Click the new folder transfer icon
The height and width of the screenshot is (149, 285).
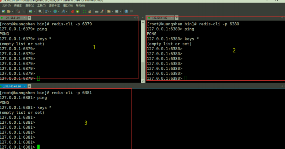(x=109, y=11)
